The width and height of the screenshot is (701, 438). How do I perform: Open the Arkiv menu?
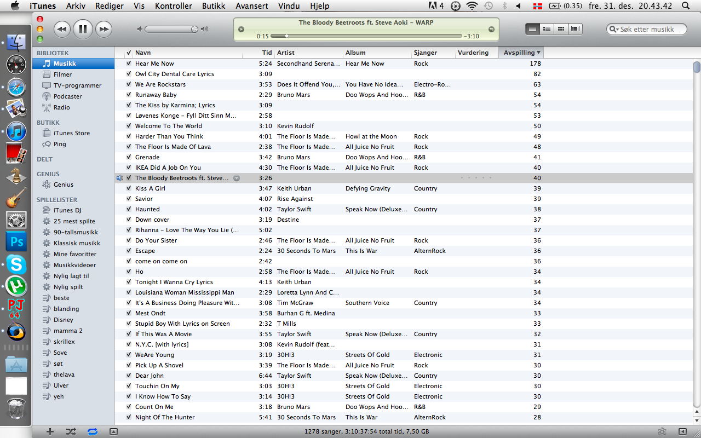coord(76,6)
